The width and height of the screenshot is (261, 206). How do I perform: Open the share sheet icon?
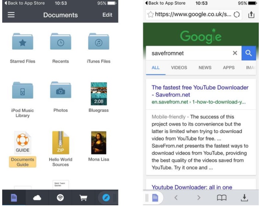click(x=251, y=14)
